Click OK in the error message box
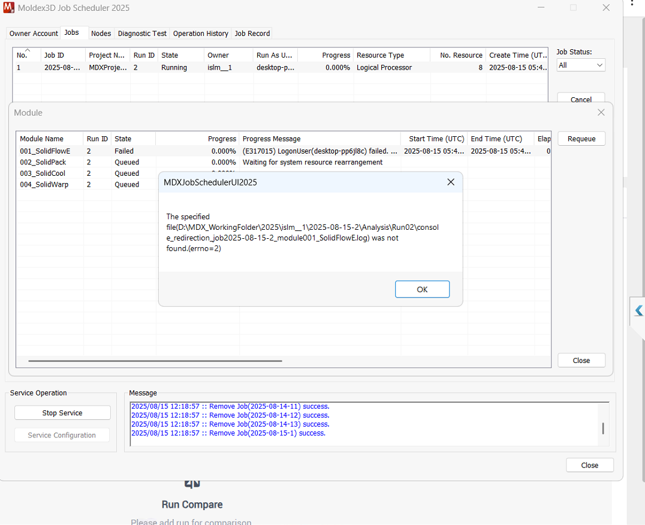Image resolution: width=645 pixels, height=525 pixels. click(x=422, y=289)
